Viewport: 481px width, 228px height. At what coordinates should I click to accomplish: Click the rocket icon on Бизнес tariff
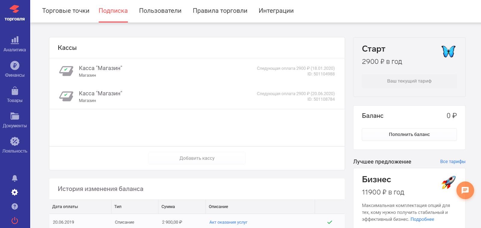(449, 182)
